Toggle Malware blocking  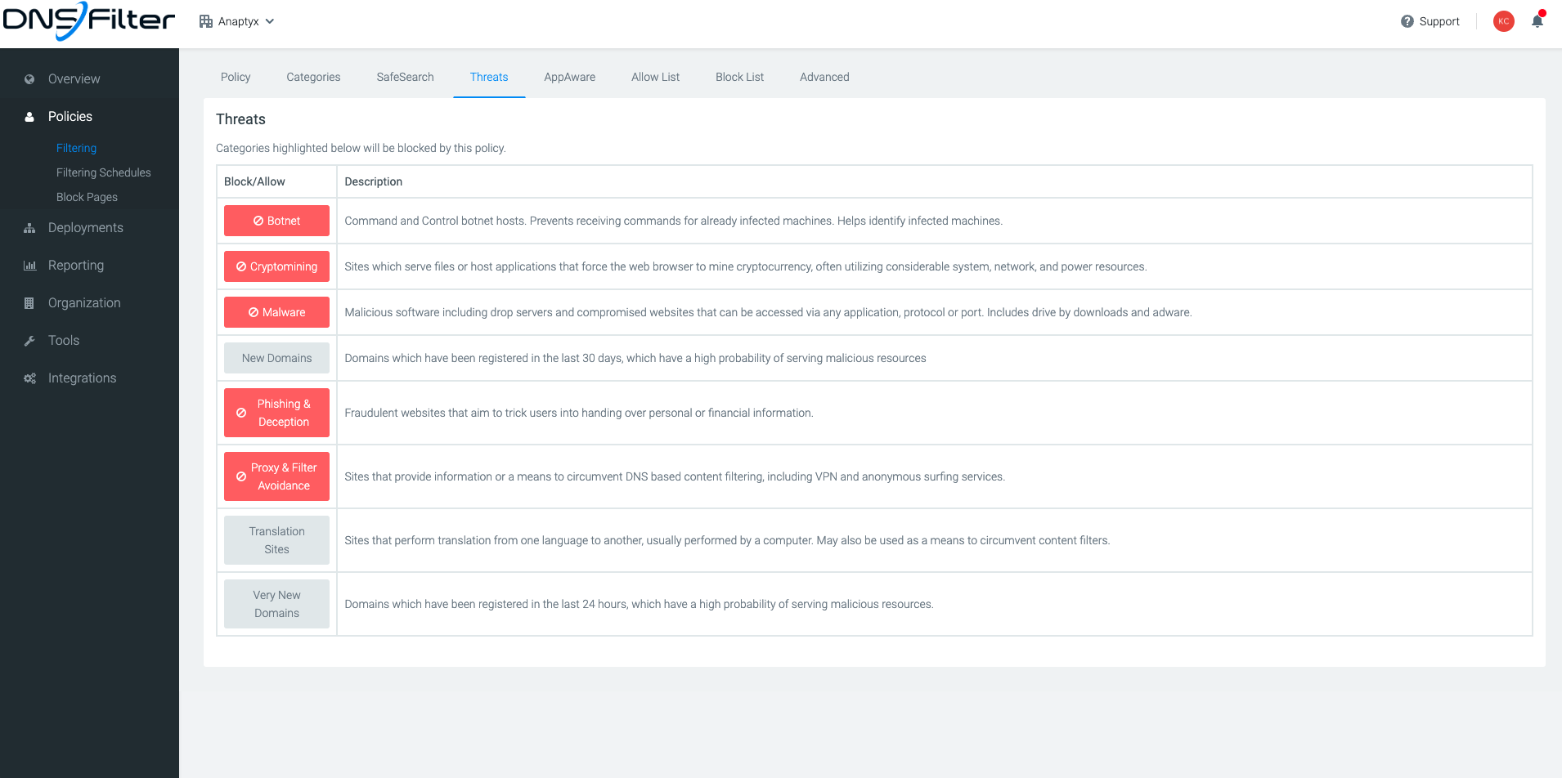click(x=276, y=312)
